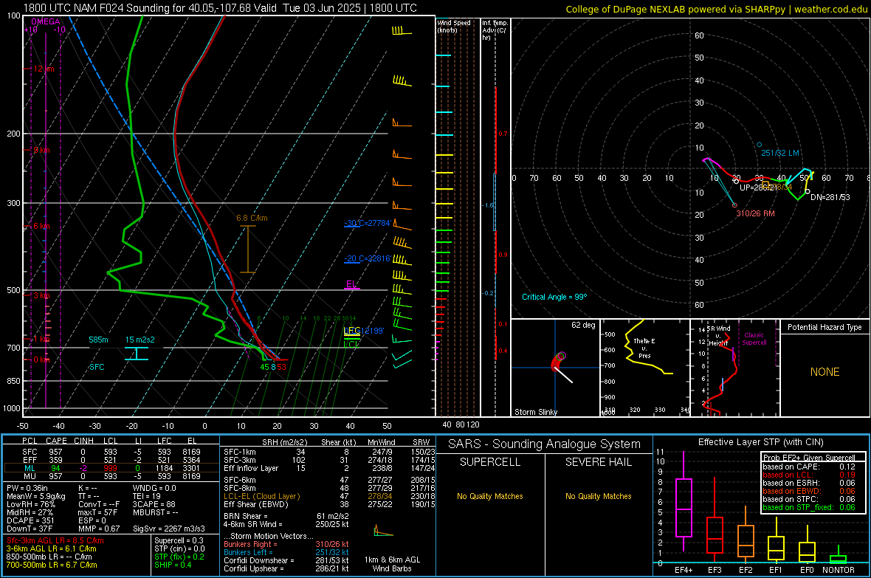Click the Bunkers Right = 310/26 kt row
The width and height of the screenshot is (871, 578).
(x=286, y=544)
